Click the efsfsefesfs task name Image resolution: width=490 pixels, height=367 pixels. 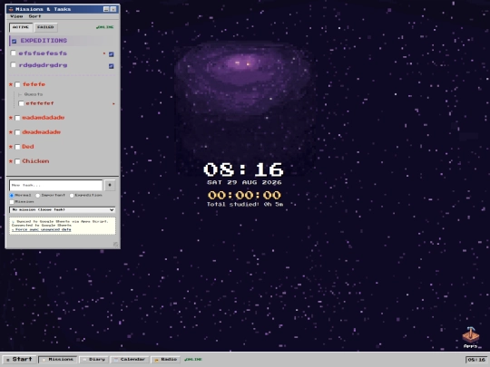pyautogui.click(x=43, y=53)
